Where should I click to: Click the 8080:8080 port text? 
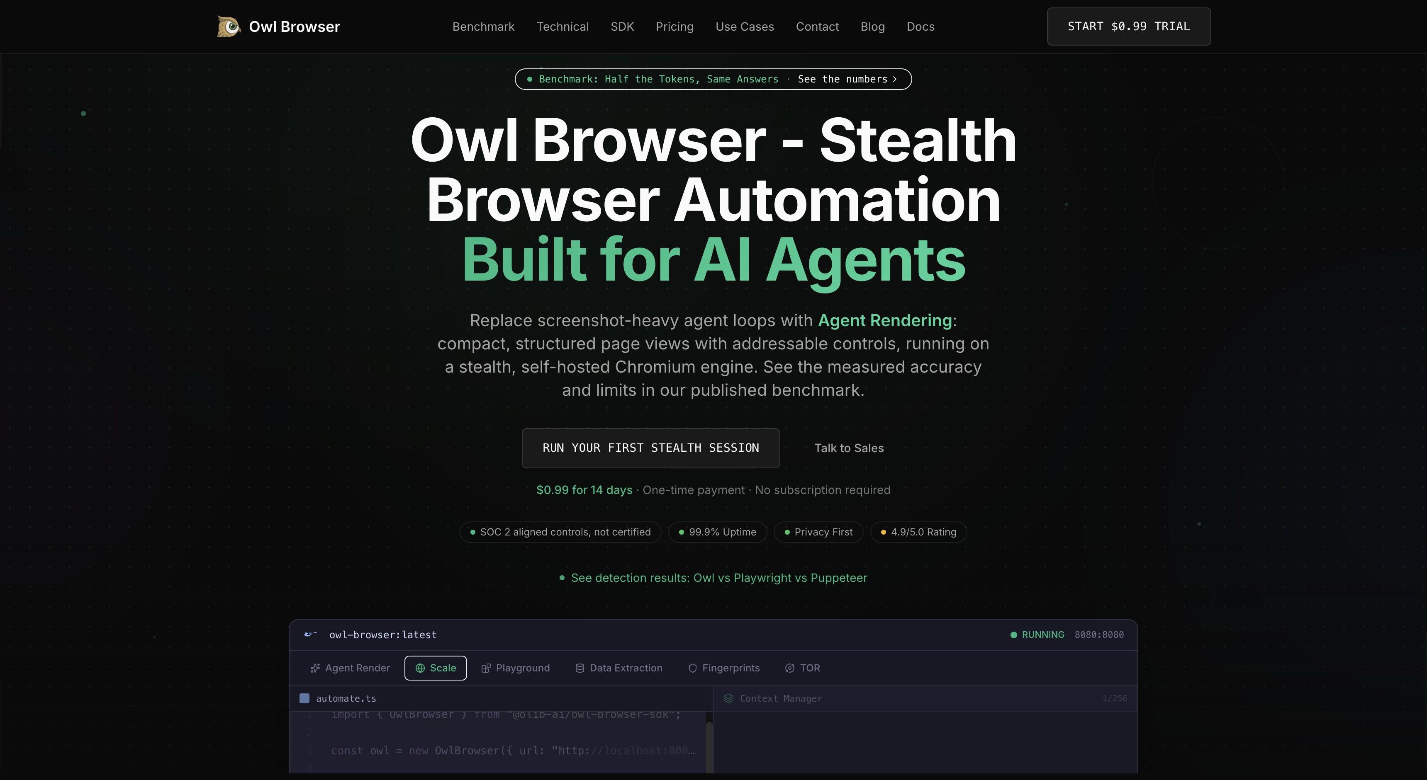(1099, 635)
